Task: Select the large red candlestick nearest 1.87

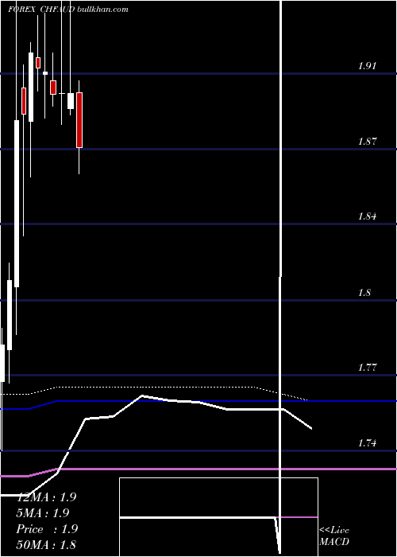Action: click(x=79, y=120)
